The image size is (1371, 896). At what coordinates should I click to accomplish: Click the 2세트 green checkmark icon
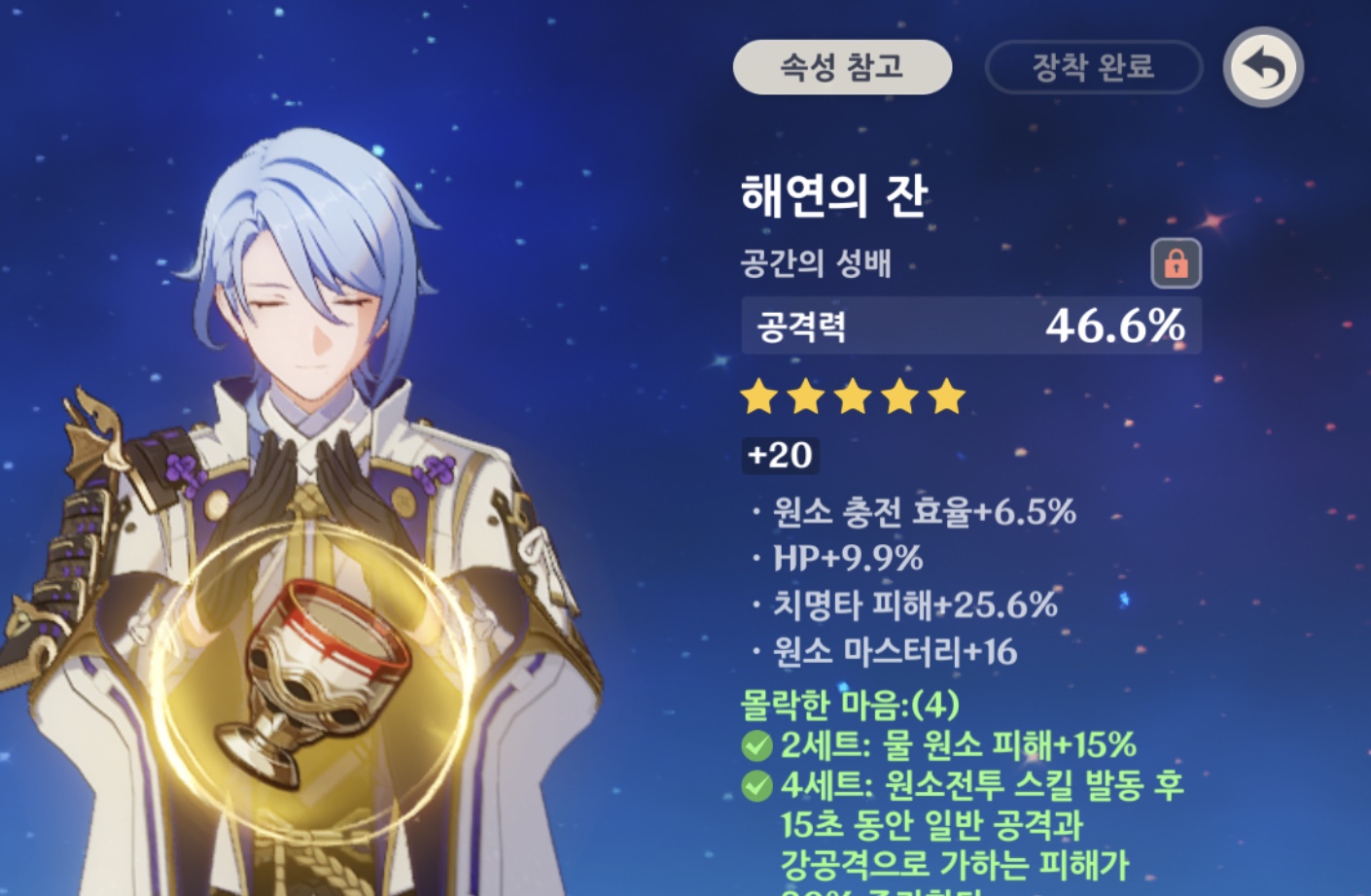(x=757, y=746)
